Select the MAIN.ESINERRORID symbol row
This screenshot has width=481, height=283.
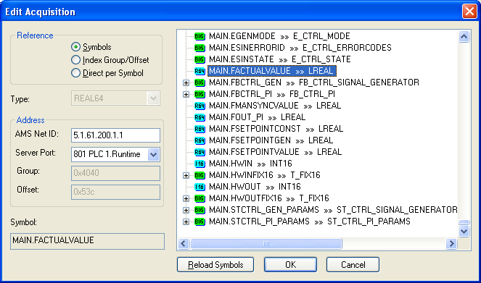(300, 48)
